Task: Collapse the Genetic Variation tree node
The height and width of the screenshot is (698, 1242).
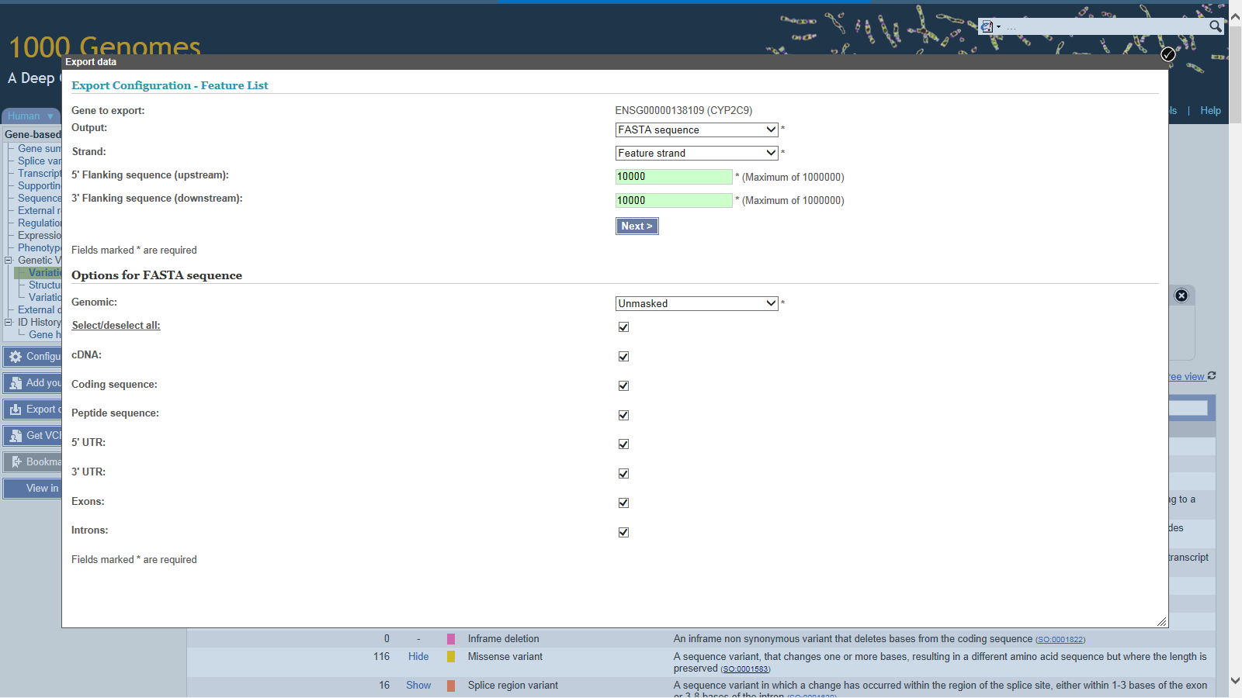Action: click(x=9, y=261)
